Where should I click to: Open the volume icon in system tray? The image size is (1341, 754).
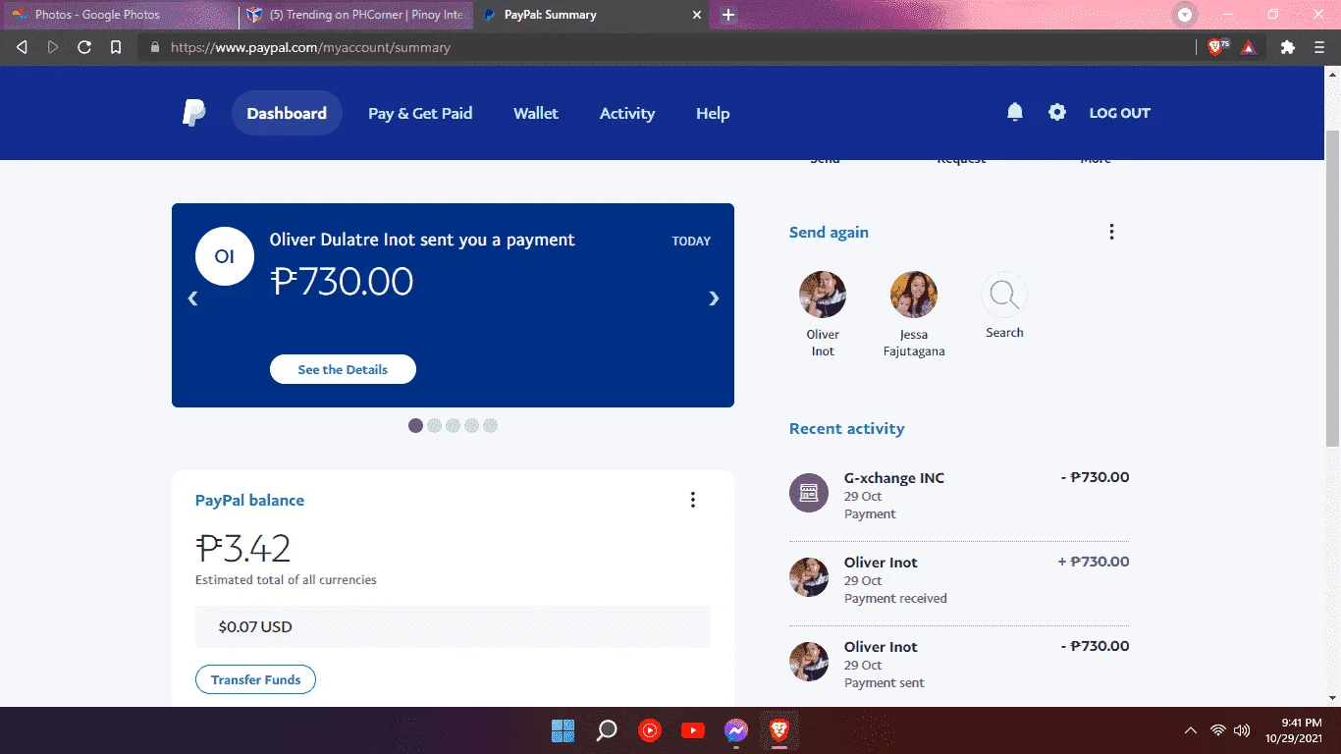click(1242, 730)
